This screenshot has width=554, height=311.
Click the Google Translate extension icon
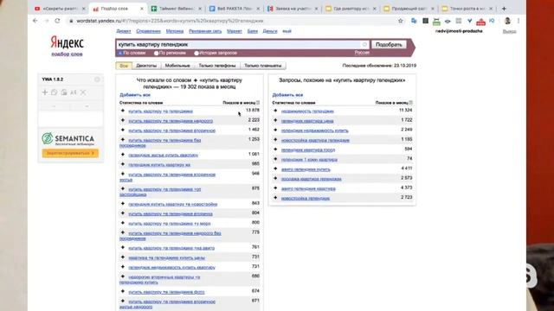(414, 21)
